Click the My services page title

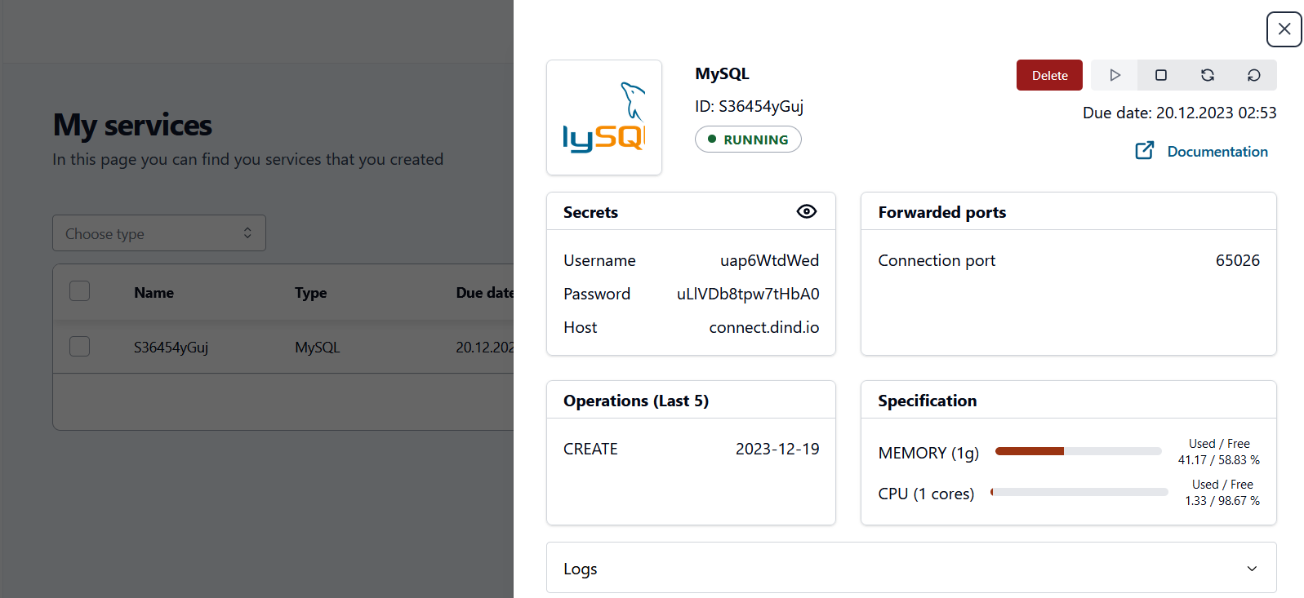[132, 125]
